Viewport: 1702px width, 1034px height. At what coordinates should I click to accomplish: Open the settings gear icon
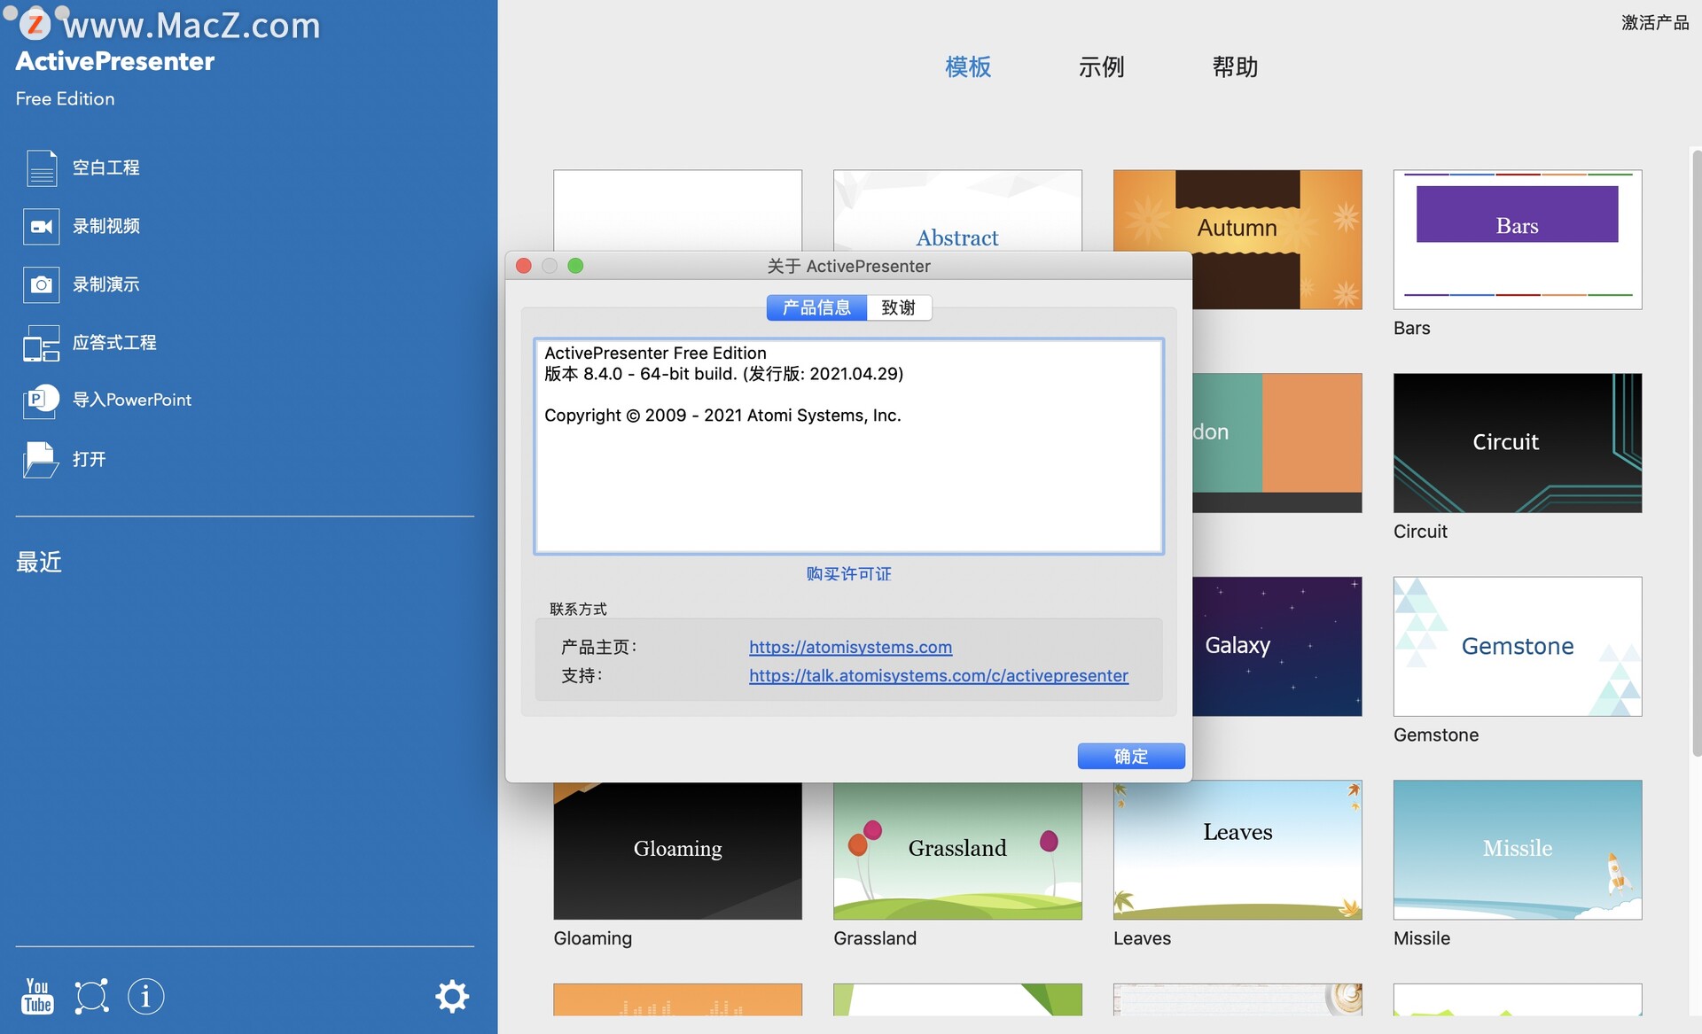pos(452,996)
